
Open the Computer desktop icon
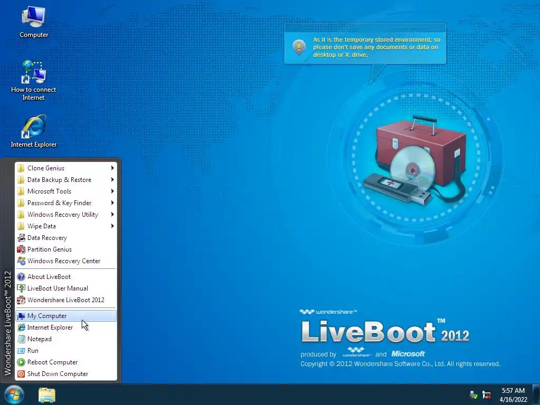(33, 22)
